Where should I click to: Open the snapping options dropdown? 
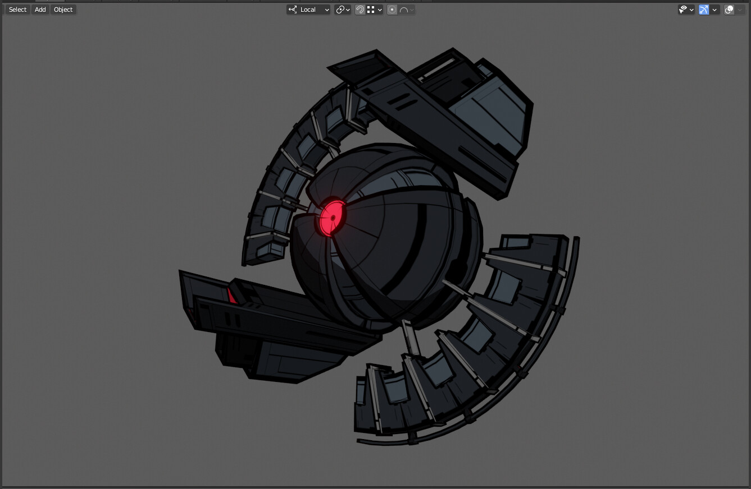tap(380, 10)
